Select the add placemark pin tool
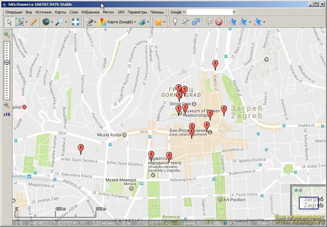 coord(175,22)
